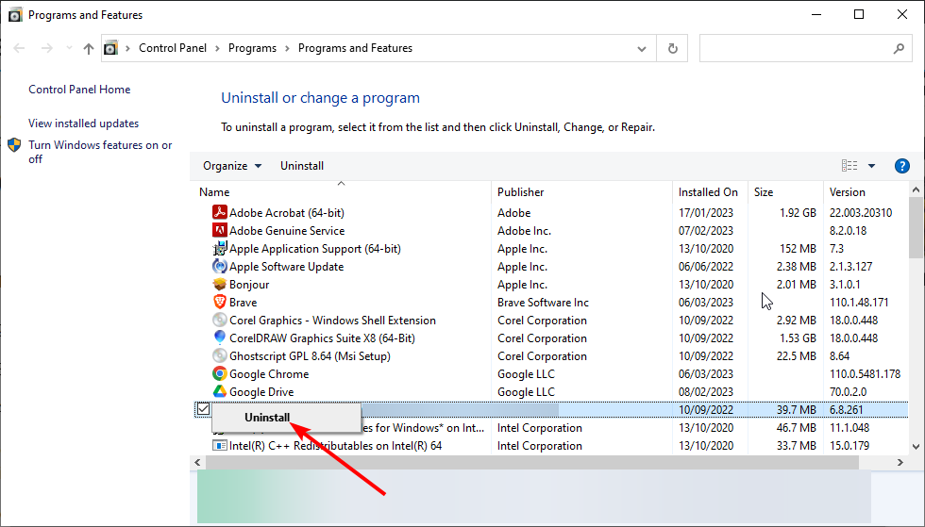Click the Adobe Genuine Service icon
Screen dimensions: 925x527
pyautogui.click(x=219, y=230)
